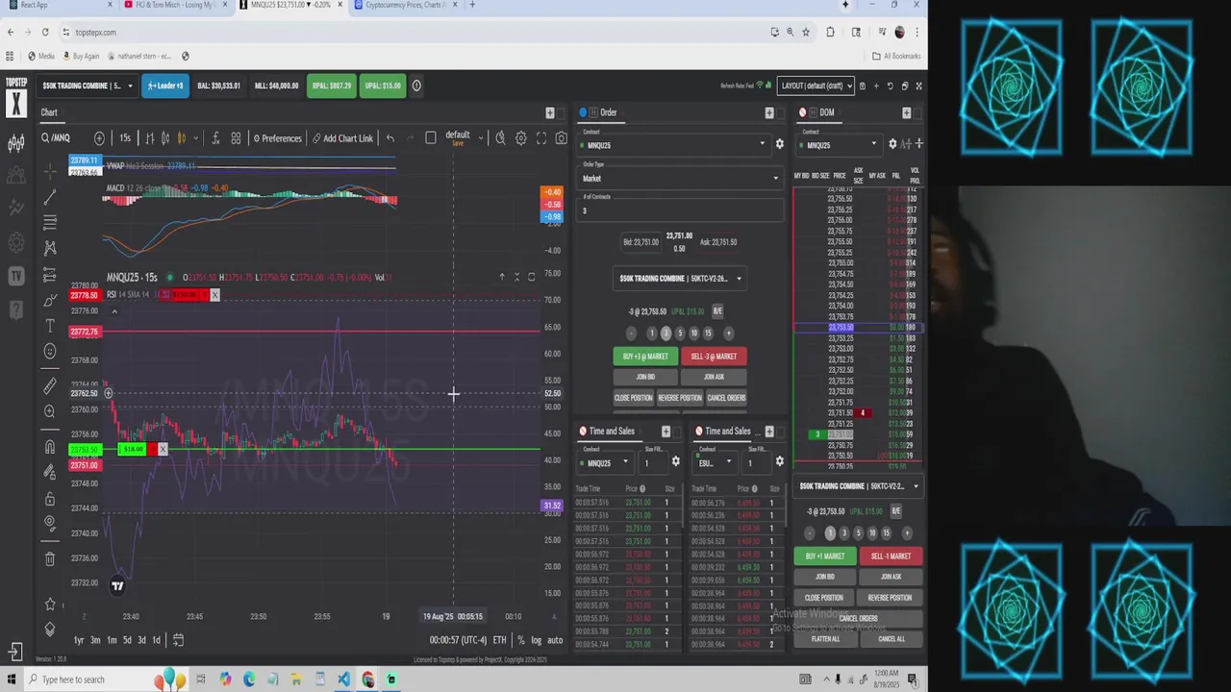
Task: Select 10 contracts quantity preset in Order panel
Action: coord(693,334)
